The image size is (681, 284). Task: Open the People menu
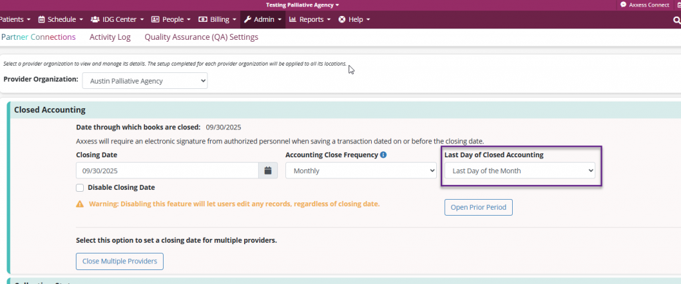point(171,19)
